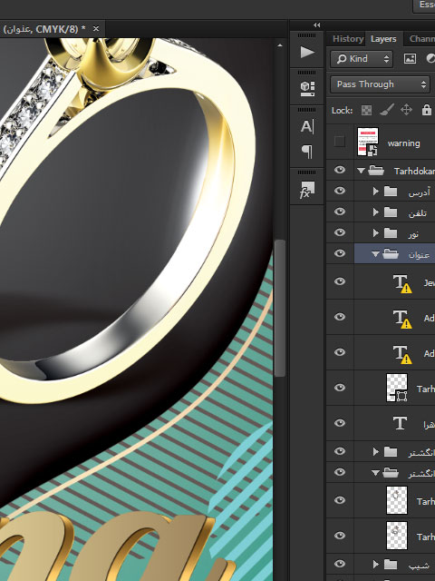435x581 pixels.
Task: Hide the عنوان group visibility eye
Action: pyautogui.click(x=340, y=253)
